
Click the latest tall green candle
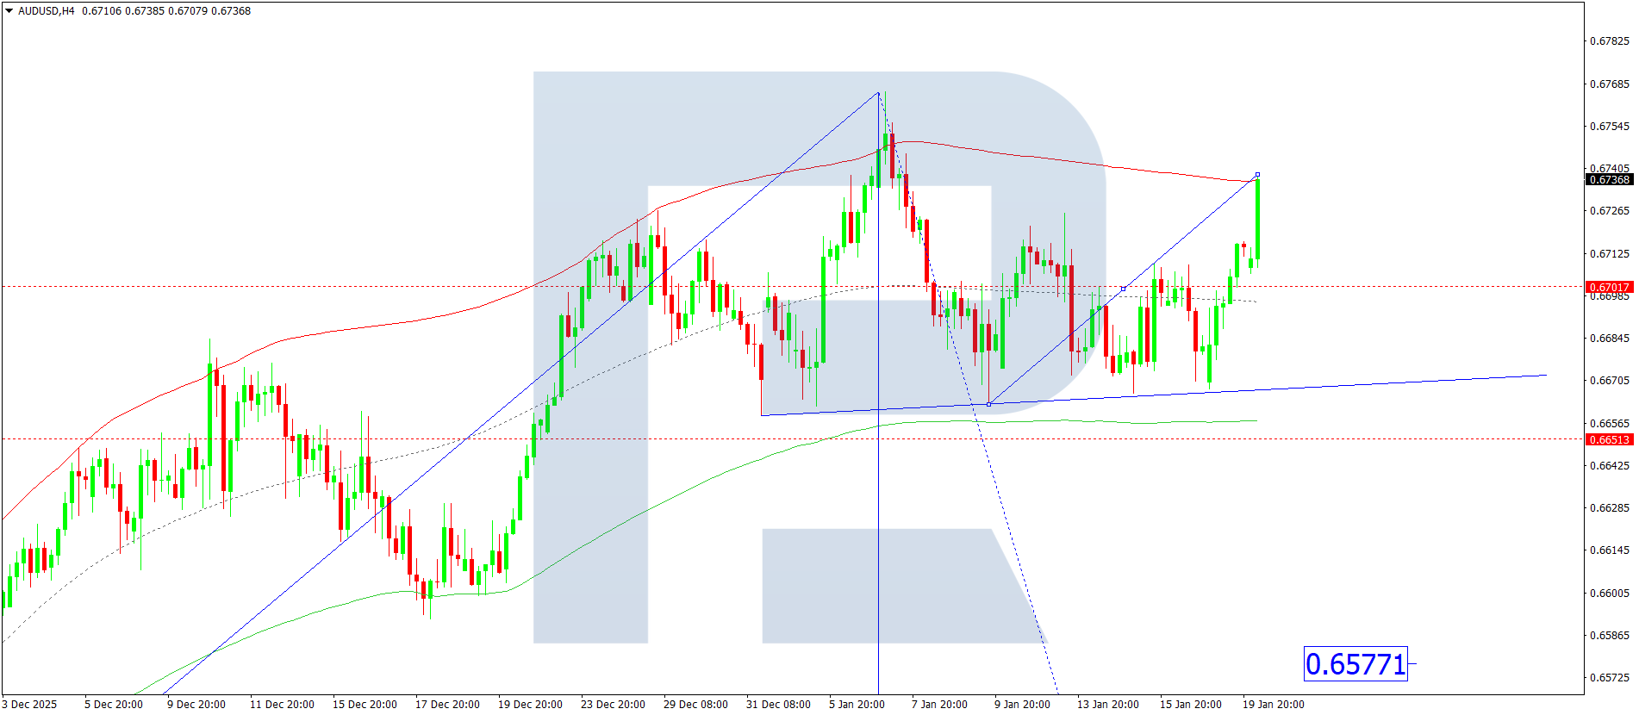click(1257, 220)
